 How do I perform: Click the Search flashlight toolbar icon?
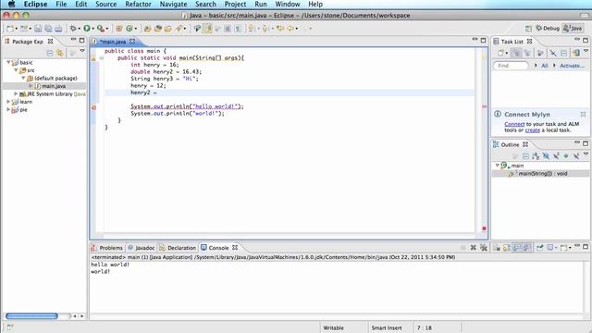click(x=179, y=29)
